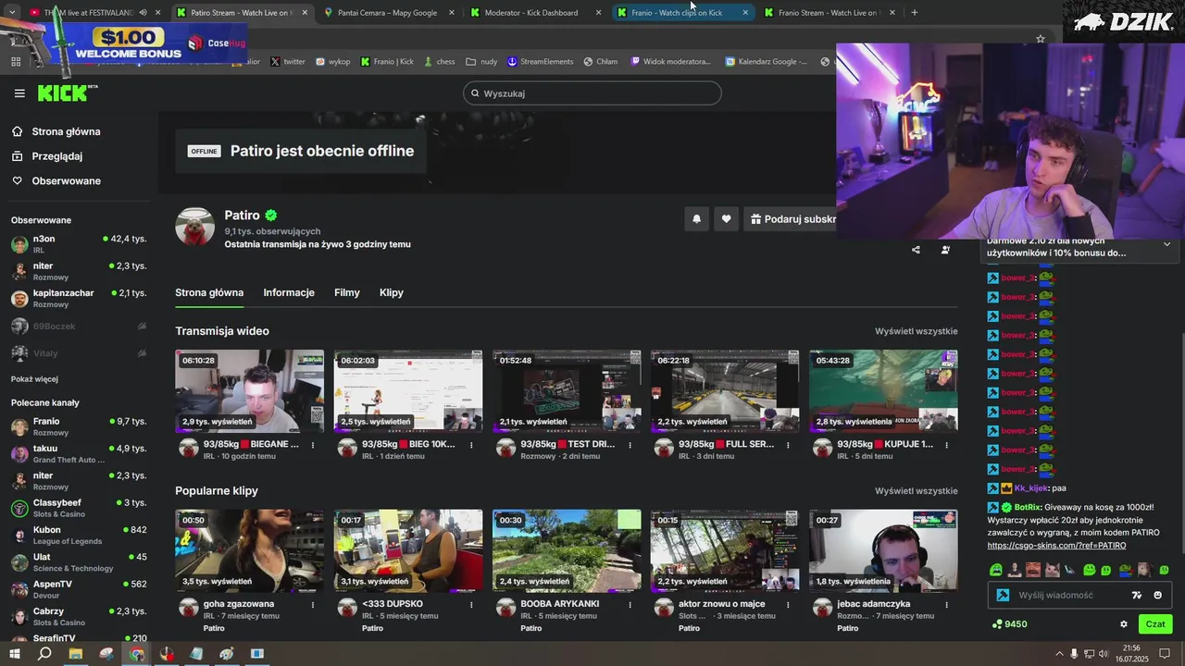This screenshot has height=666, width=1185.
Task: Click the Windows Start button
Action: (x=15, y=654)
